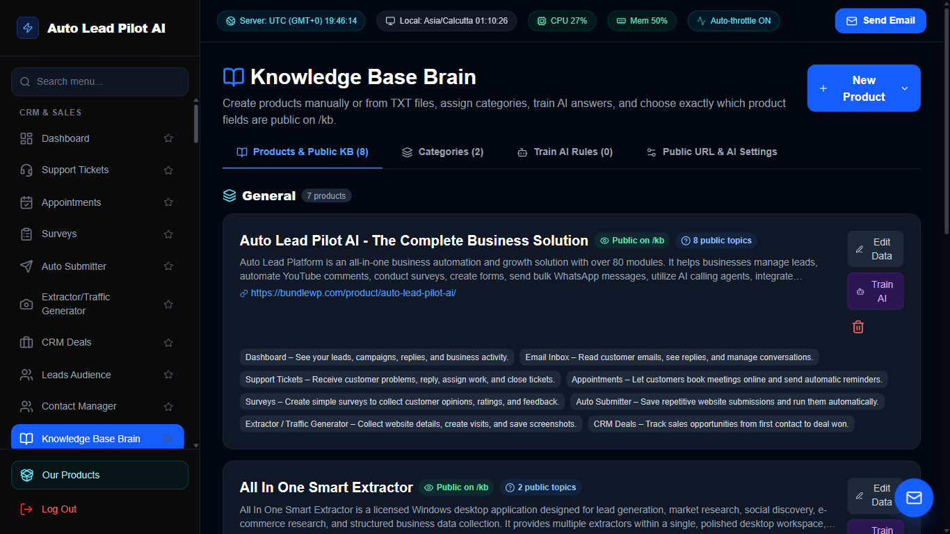Screen dimensions: 950x534
Task: Switch to Products & Public KB tab
Action: pos(303,152)
